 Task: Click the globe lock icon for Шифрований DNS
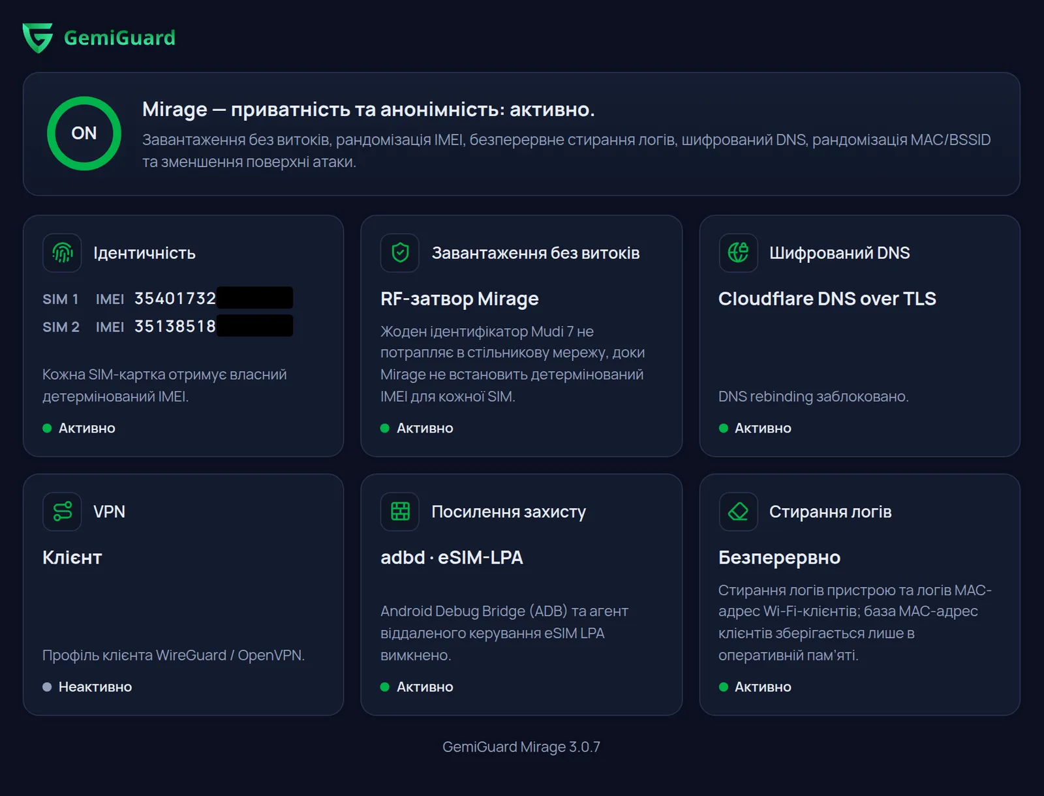[738, 253]
